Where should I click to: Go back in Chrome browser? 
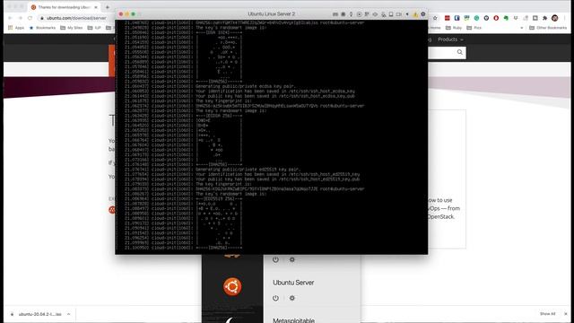[x=10, y=18]
